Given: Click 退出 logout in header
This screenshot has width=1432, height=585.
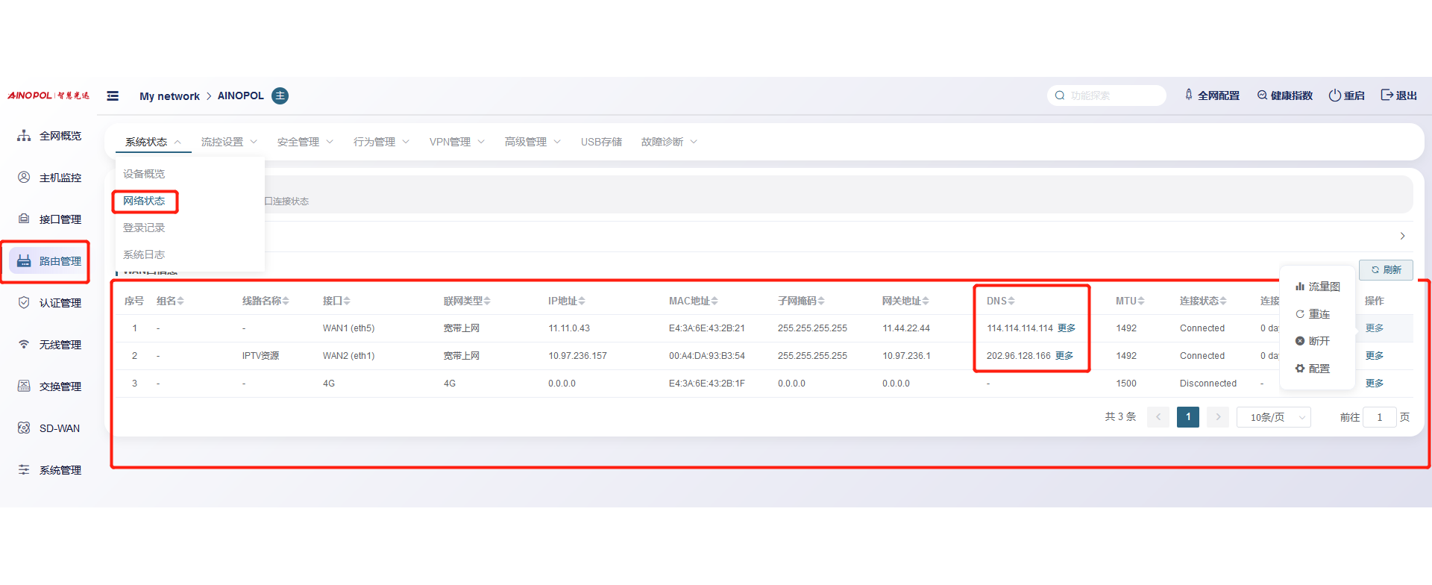Looking at the screenshot, I should (1399, 96).
